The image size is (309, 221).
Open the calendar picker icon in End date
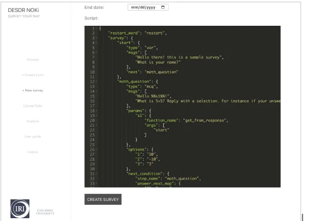tap(163, 7)
